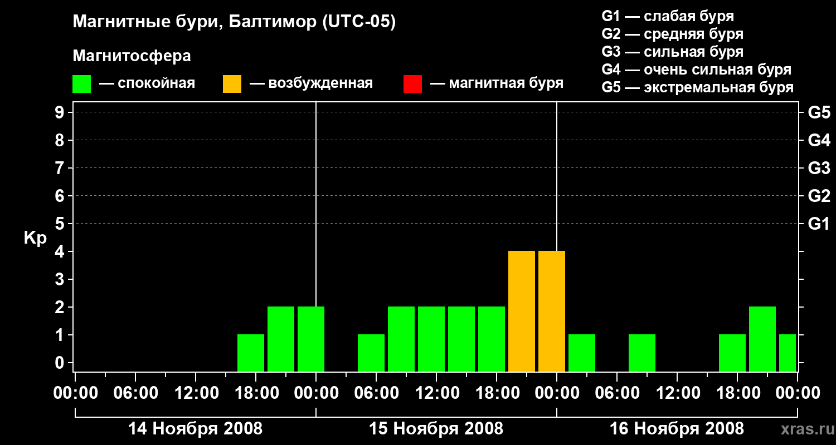Click the G5 label on right axis
The height and width of the screenshot is (445, 836).
(x=819, y=112)
